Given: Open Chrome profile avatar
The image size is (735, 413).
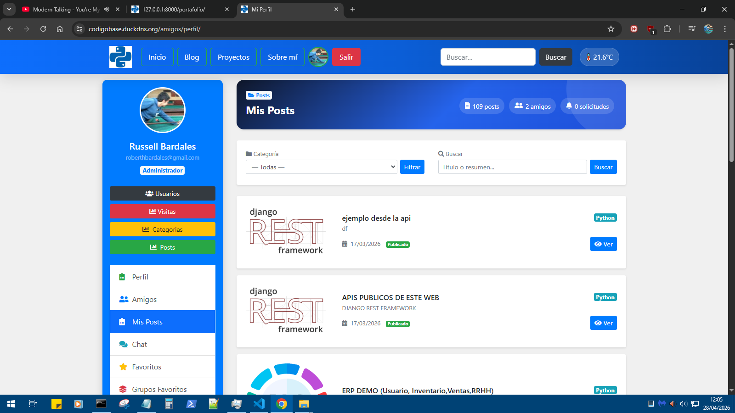Looking at the screenshot, I should pyautogui.click(x=708, y=29).
